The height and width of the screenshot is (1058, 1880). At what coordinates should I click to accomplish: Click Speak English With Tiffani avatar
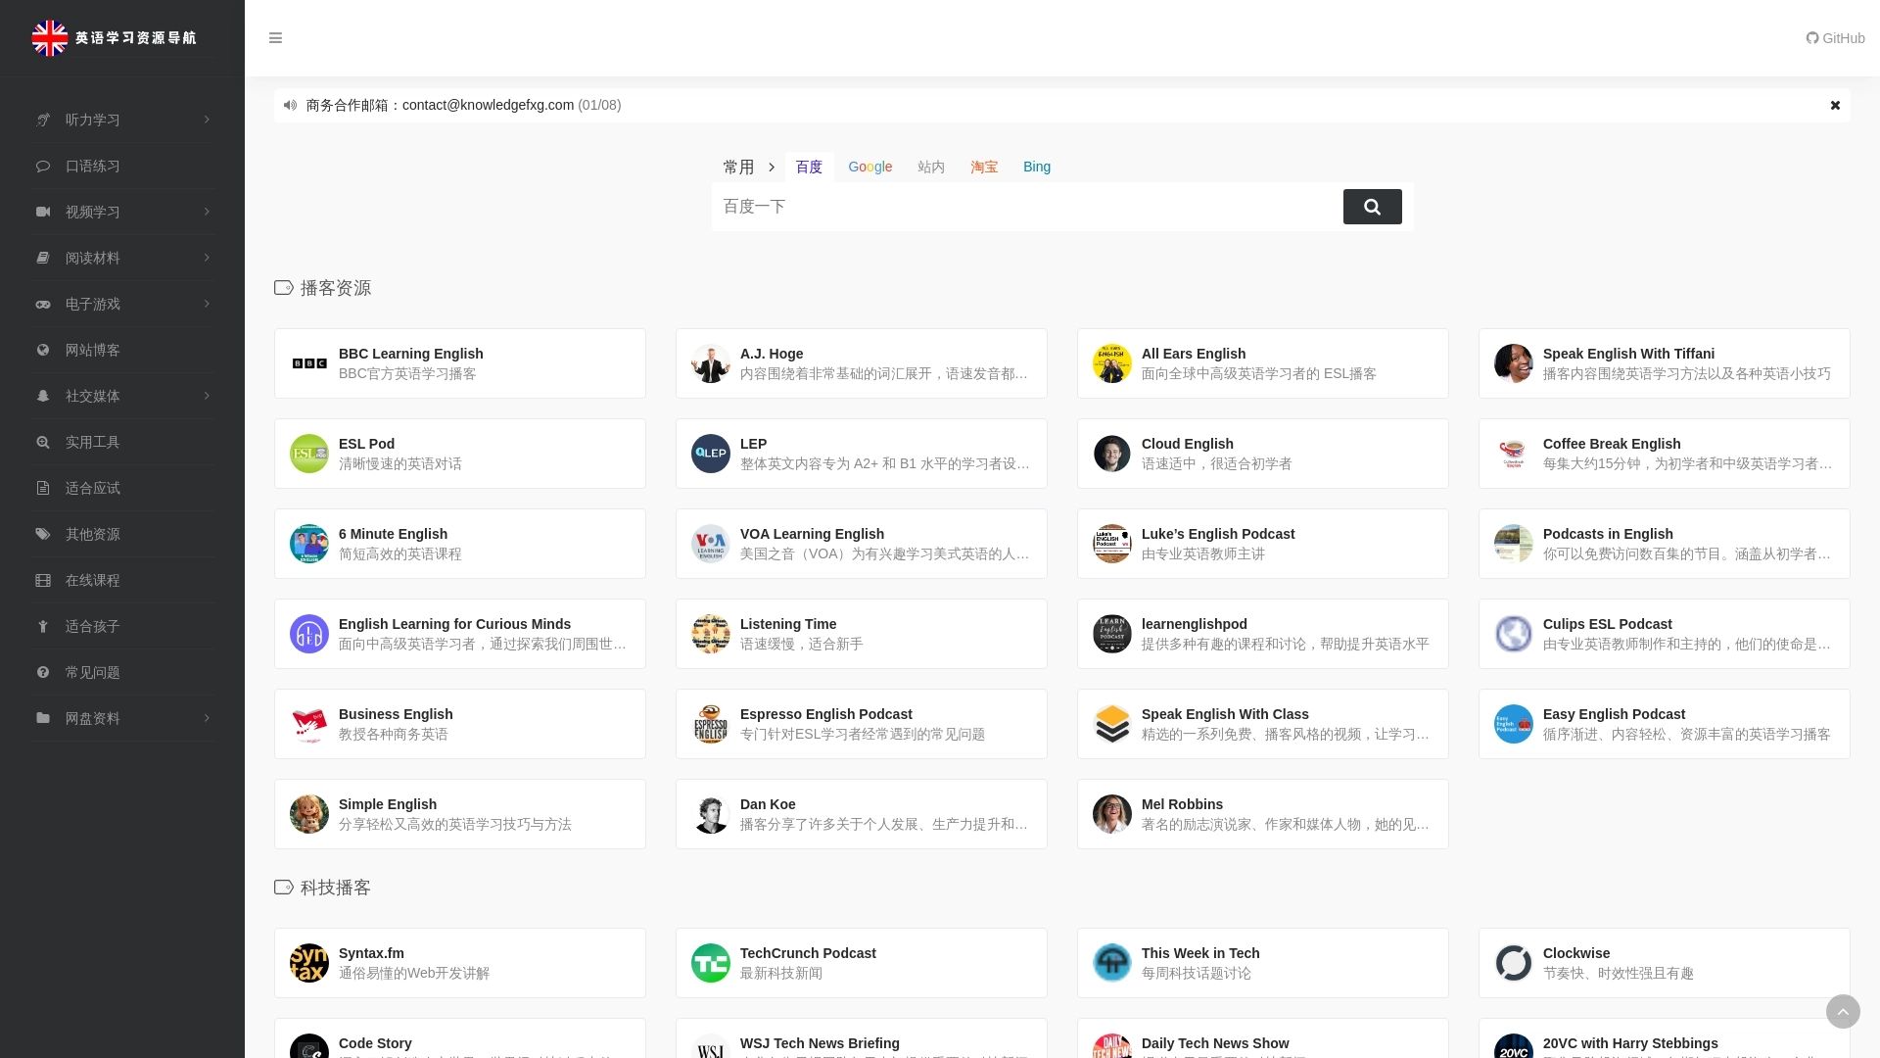point(1514,363)
